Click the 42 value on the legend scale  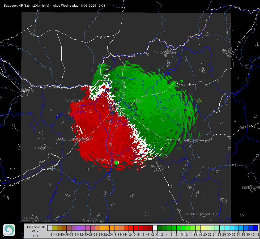pyautogui.click(x=258, y=234)
